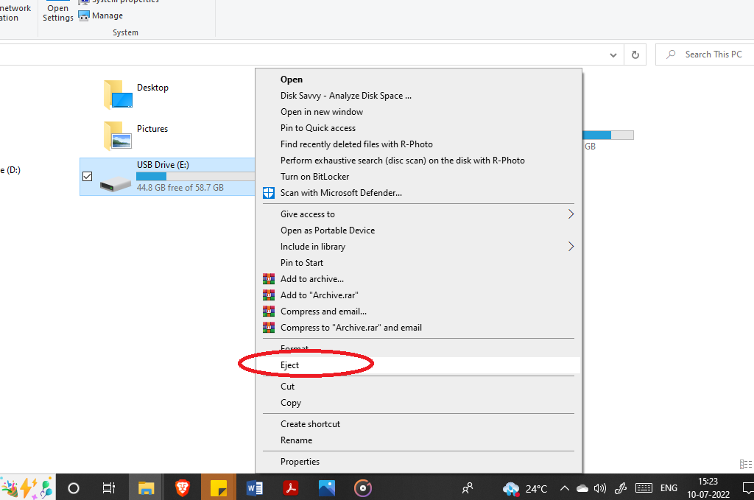Viewport: 754px width, 500px height.
Task: Expand the Give access to submenu
Action: coord(571,214)
